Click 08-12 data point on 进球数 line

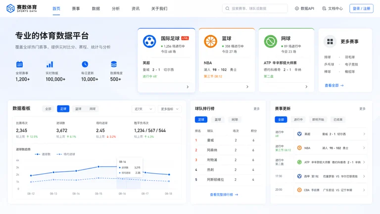pos(31,175)
